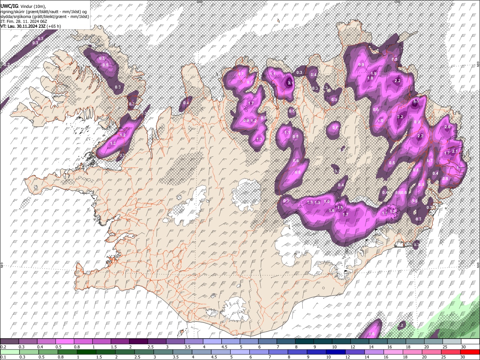Pick the white snow swatch right of 30
This screenshot has height=360, width=480.
pos(470,342)
